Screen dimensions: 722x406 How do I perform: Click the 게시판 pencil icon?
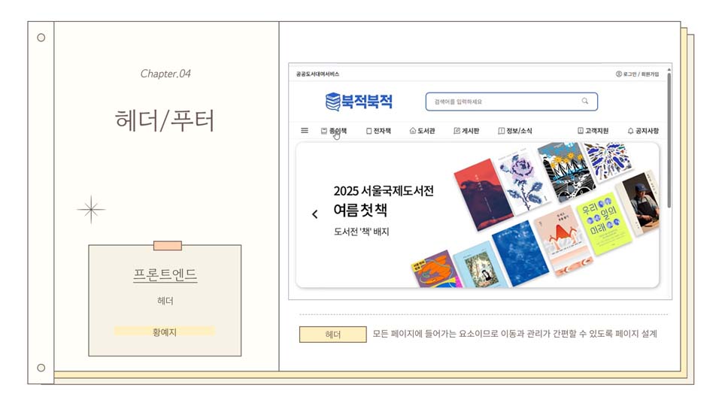[x=457, y=131]
